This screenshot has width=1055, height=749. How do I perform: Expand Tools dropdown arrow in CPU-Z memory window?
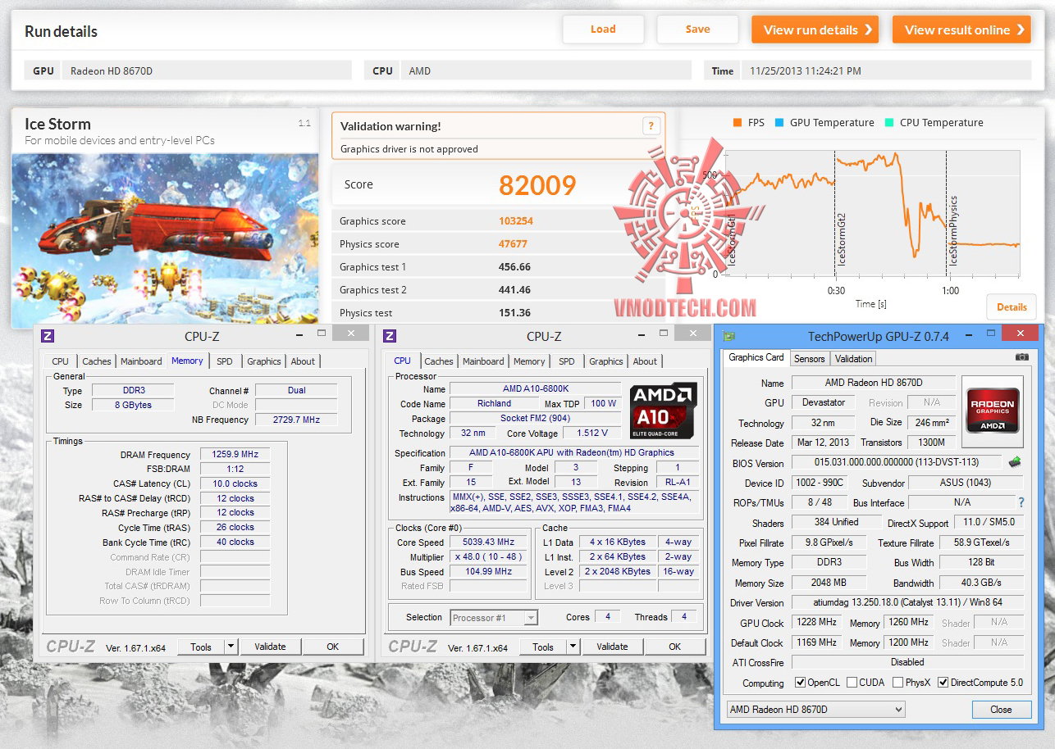coord(231,647)
